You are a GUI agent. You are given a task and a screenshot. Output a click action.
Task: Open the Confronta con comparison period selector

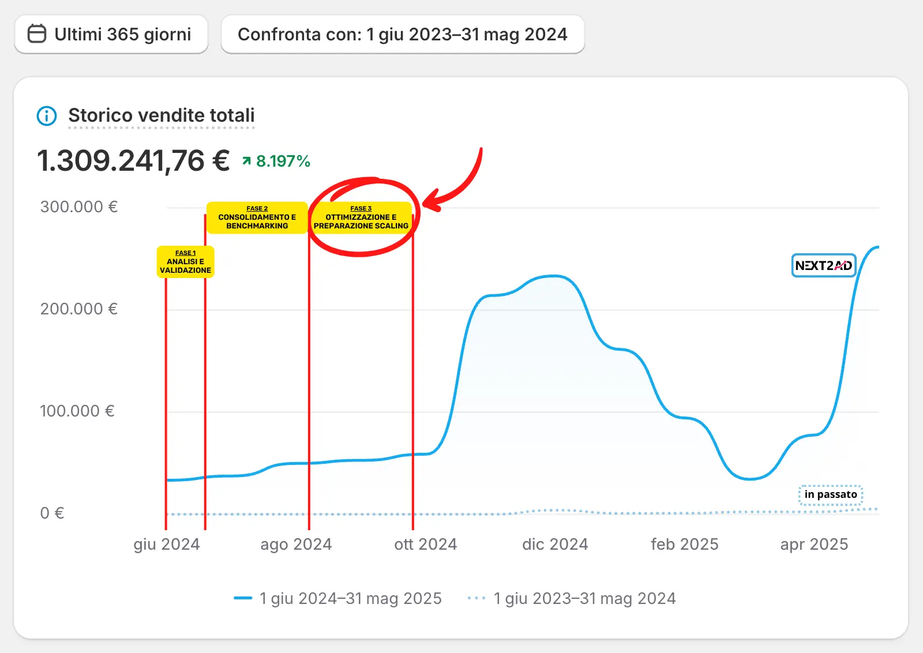pos(402,35)
